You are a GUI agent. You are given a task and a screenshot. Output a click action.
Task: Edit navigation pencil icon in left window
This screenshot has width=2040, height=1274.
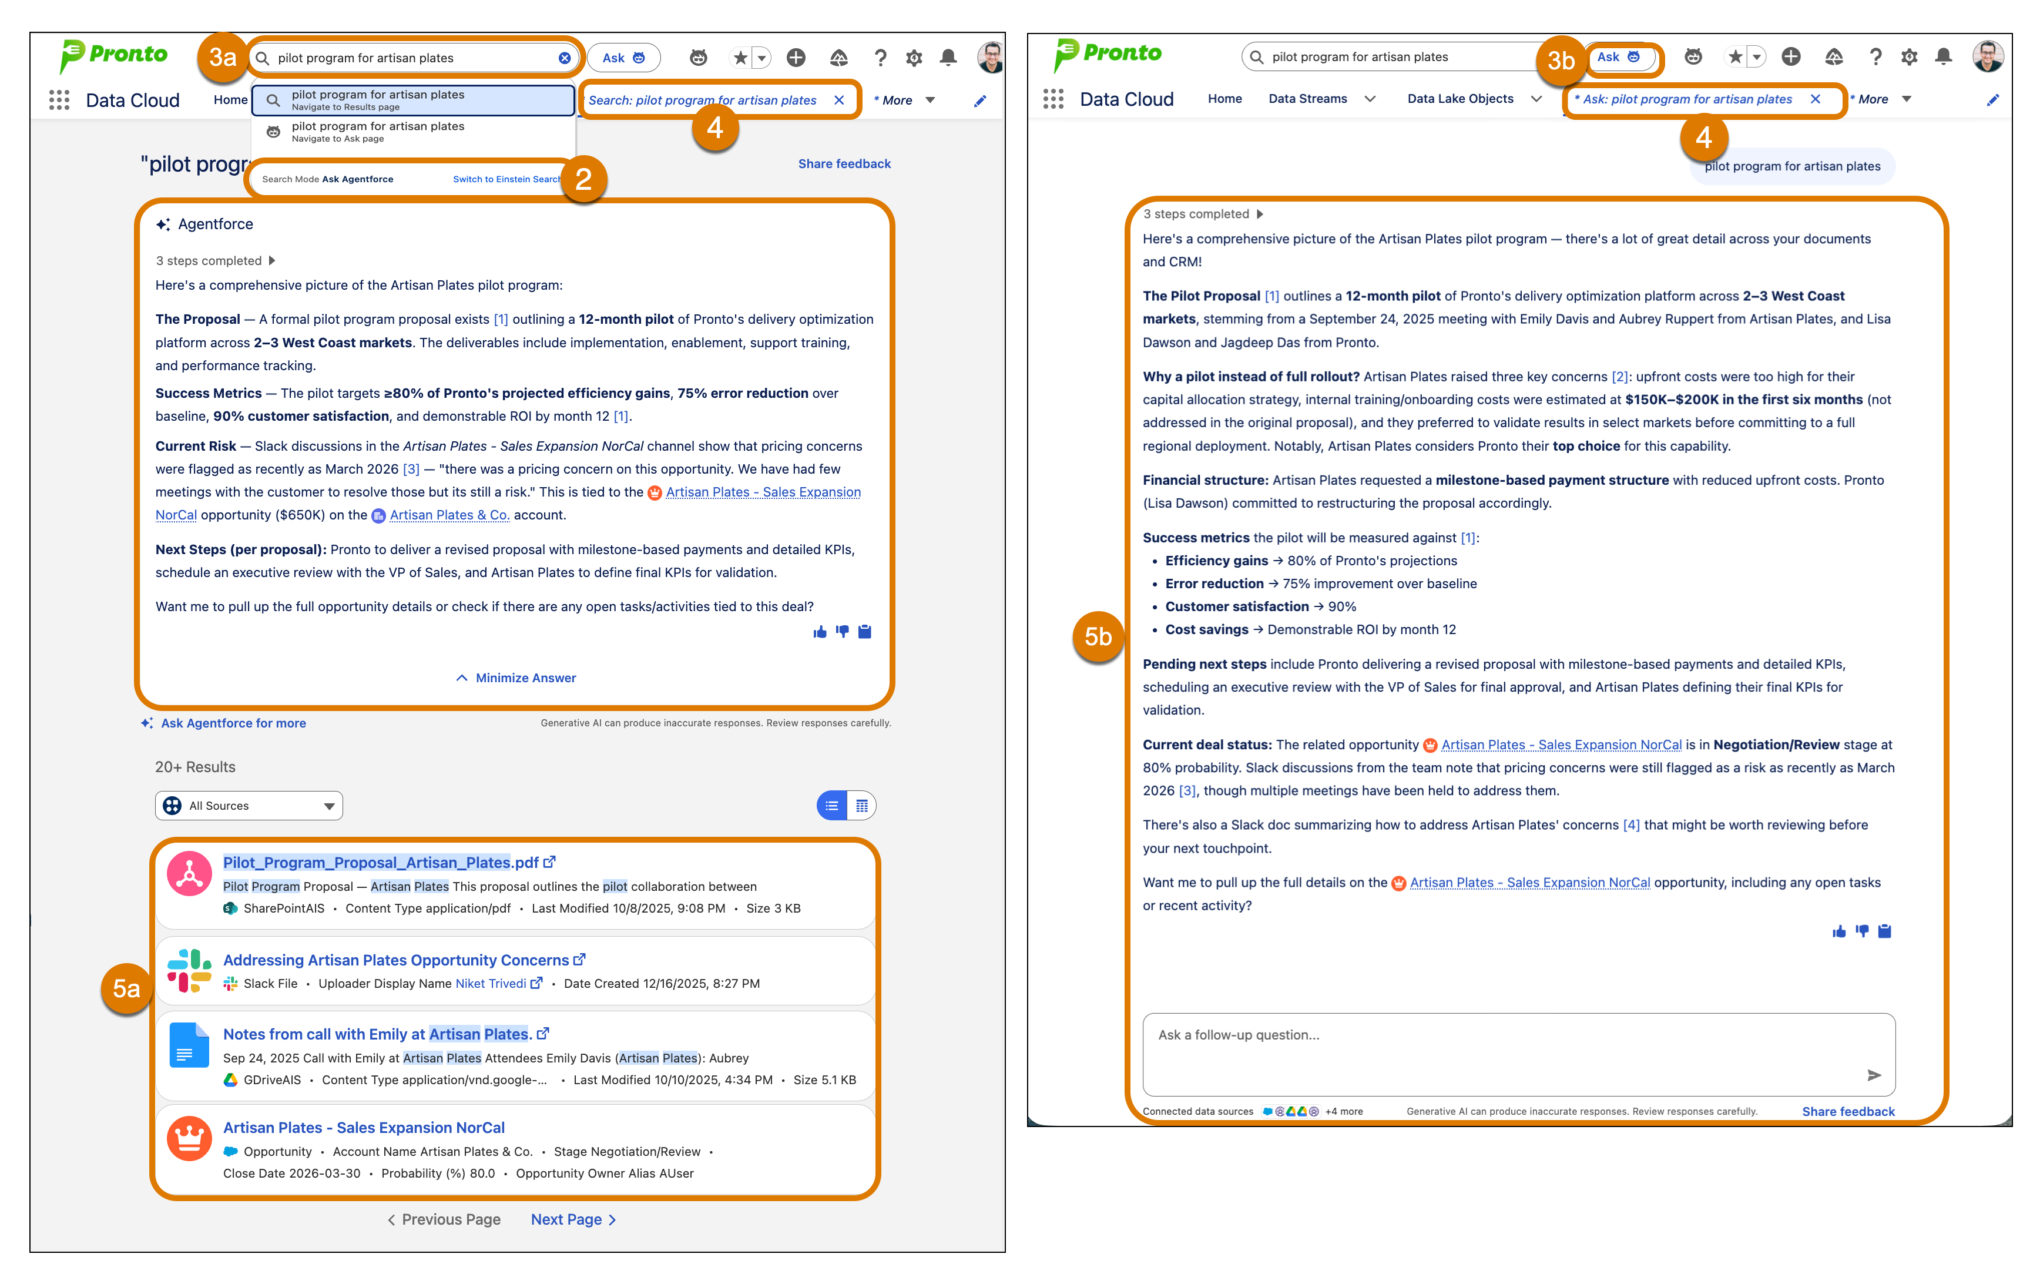point(979,101)
